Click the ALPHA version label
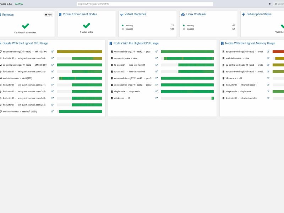 point(19,4)
